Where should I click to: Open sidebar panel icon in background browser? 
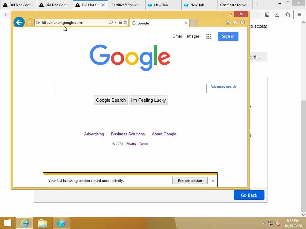(x=267, y=15)
